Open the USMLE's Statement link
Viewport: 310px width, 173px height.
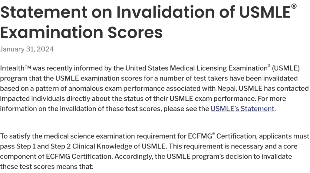tap(242, 109)
